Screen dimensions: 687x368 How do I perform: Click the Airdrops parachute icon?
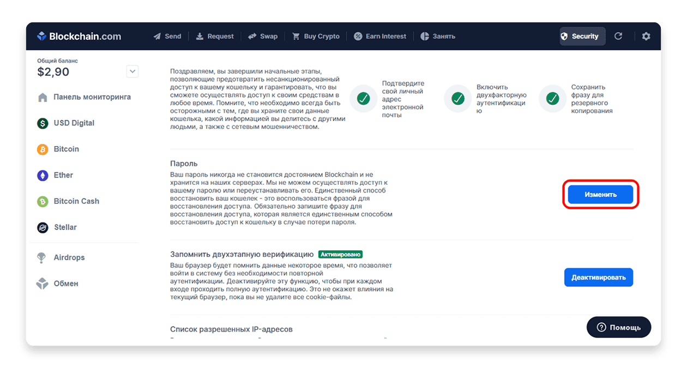point(41,258)
